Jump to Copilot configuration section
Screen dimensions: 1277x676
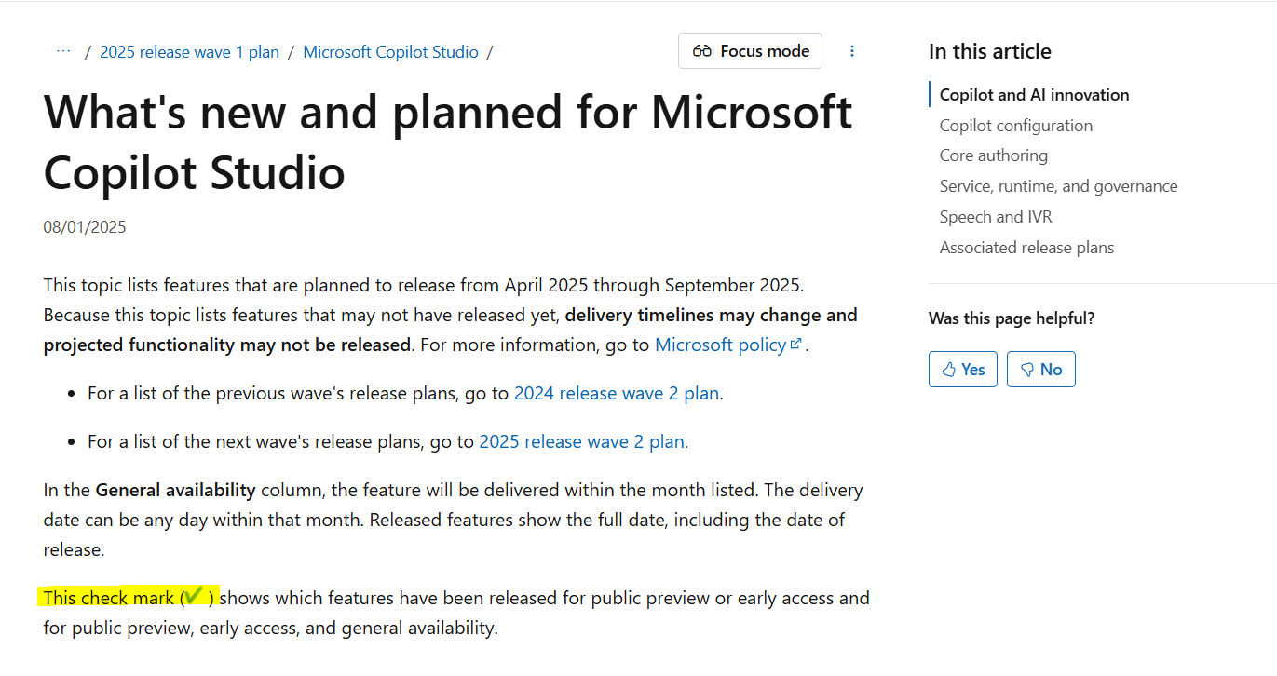click(1016, 126)
